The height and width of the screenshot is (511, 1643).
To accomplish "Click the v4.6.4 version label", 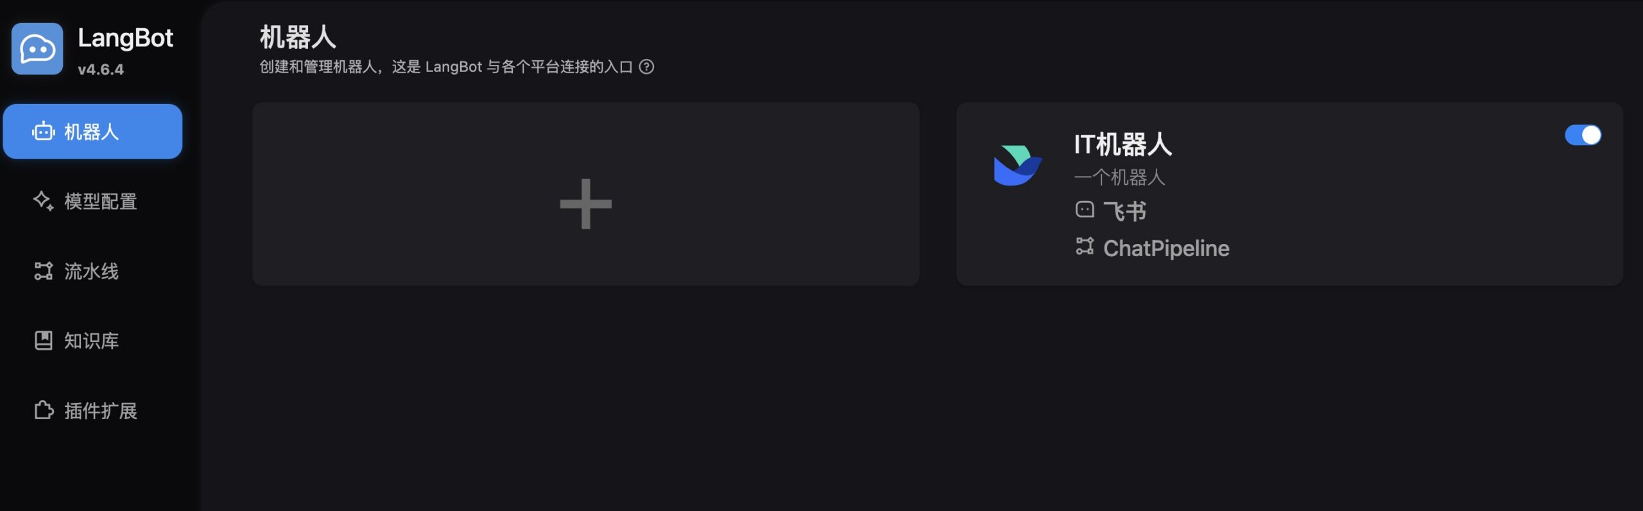I will (101, 69).
